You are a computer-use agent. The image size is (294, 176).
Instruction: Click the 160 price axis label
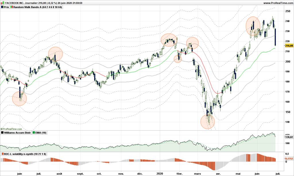click(x=288, y=102)
